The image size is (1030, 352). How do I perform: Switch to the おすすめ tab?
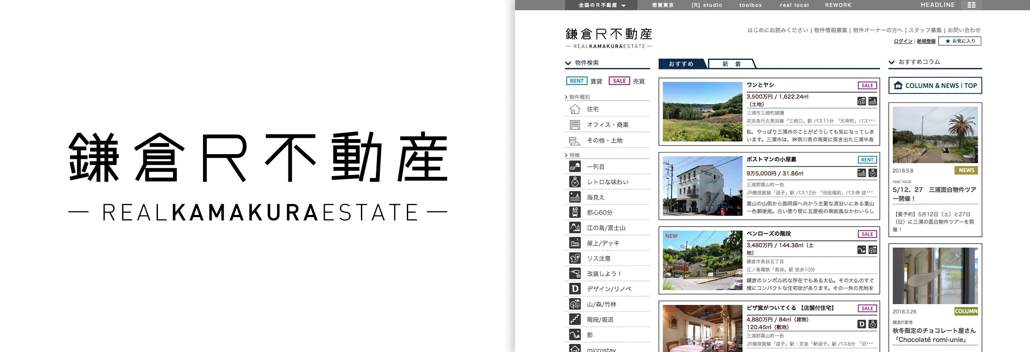(681, 64)
